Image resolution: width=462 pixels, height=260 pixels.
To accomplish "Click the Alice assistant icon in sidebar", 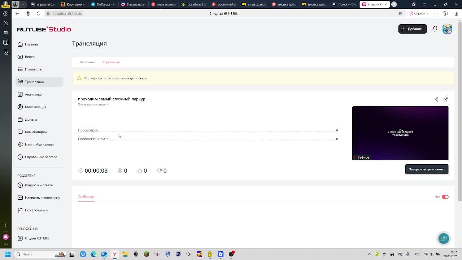I will coord(6,237).
